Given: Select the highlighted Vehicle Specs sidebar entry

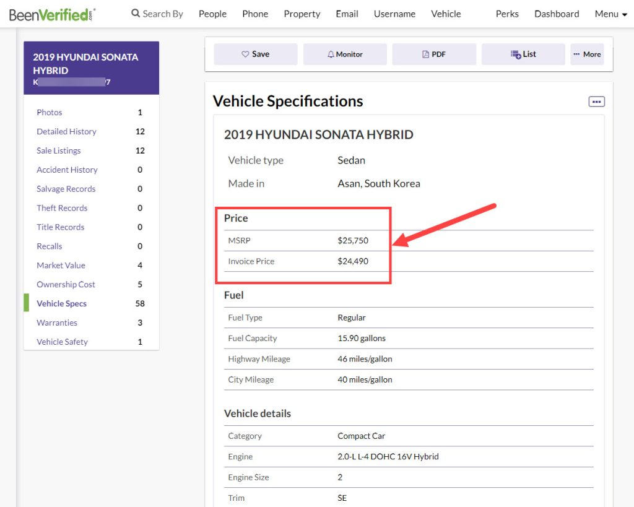Looking at the screenshot, I should point(62,303).
